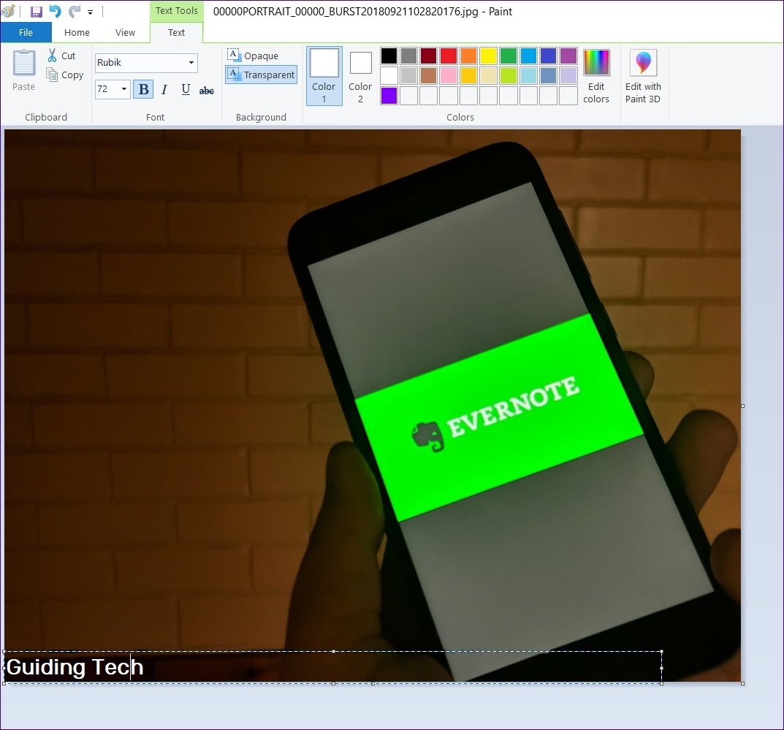Toggle Underline text formatting

186,89
